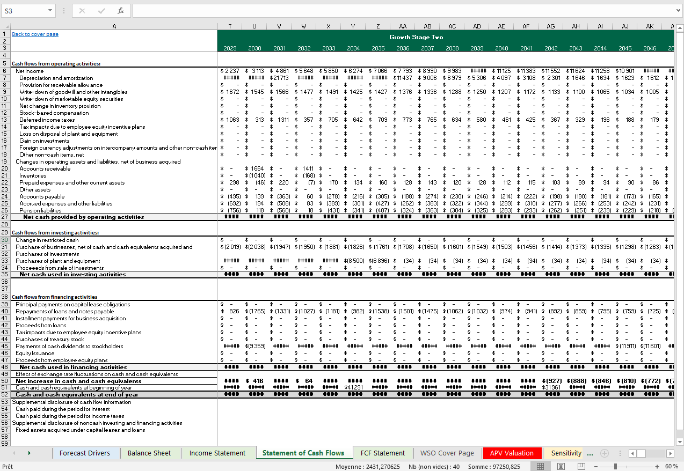Image resolution: width=684 pixels, height=471 pixels.
Task: Switch to the Forecast Drivers tab
Action: [85, 453]
